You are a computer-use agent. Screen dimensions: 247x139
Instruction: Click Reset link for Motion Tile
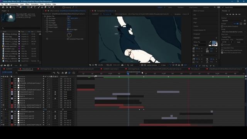[69, 16]
